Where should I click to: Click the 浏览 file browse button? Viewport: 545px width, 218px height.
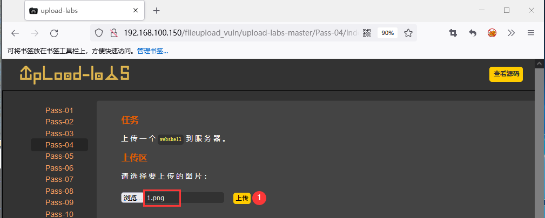click(132, 198)
